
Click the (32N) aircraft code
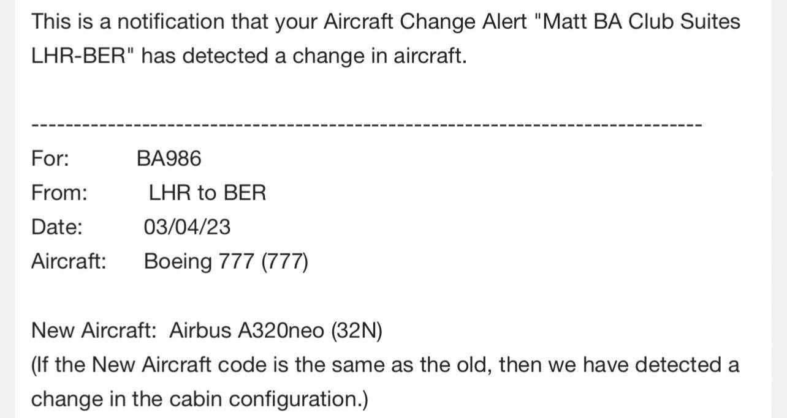[356, 331]
